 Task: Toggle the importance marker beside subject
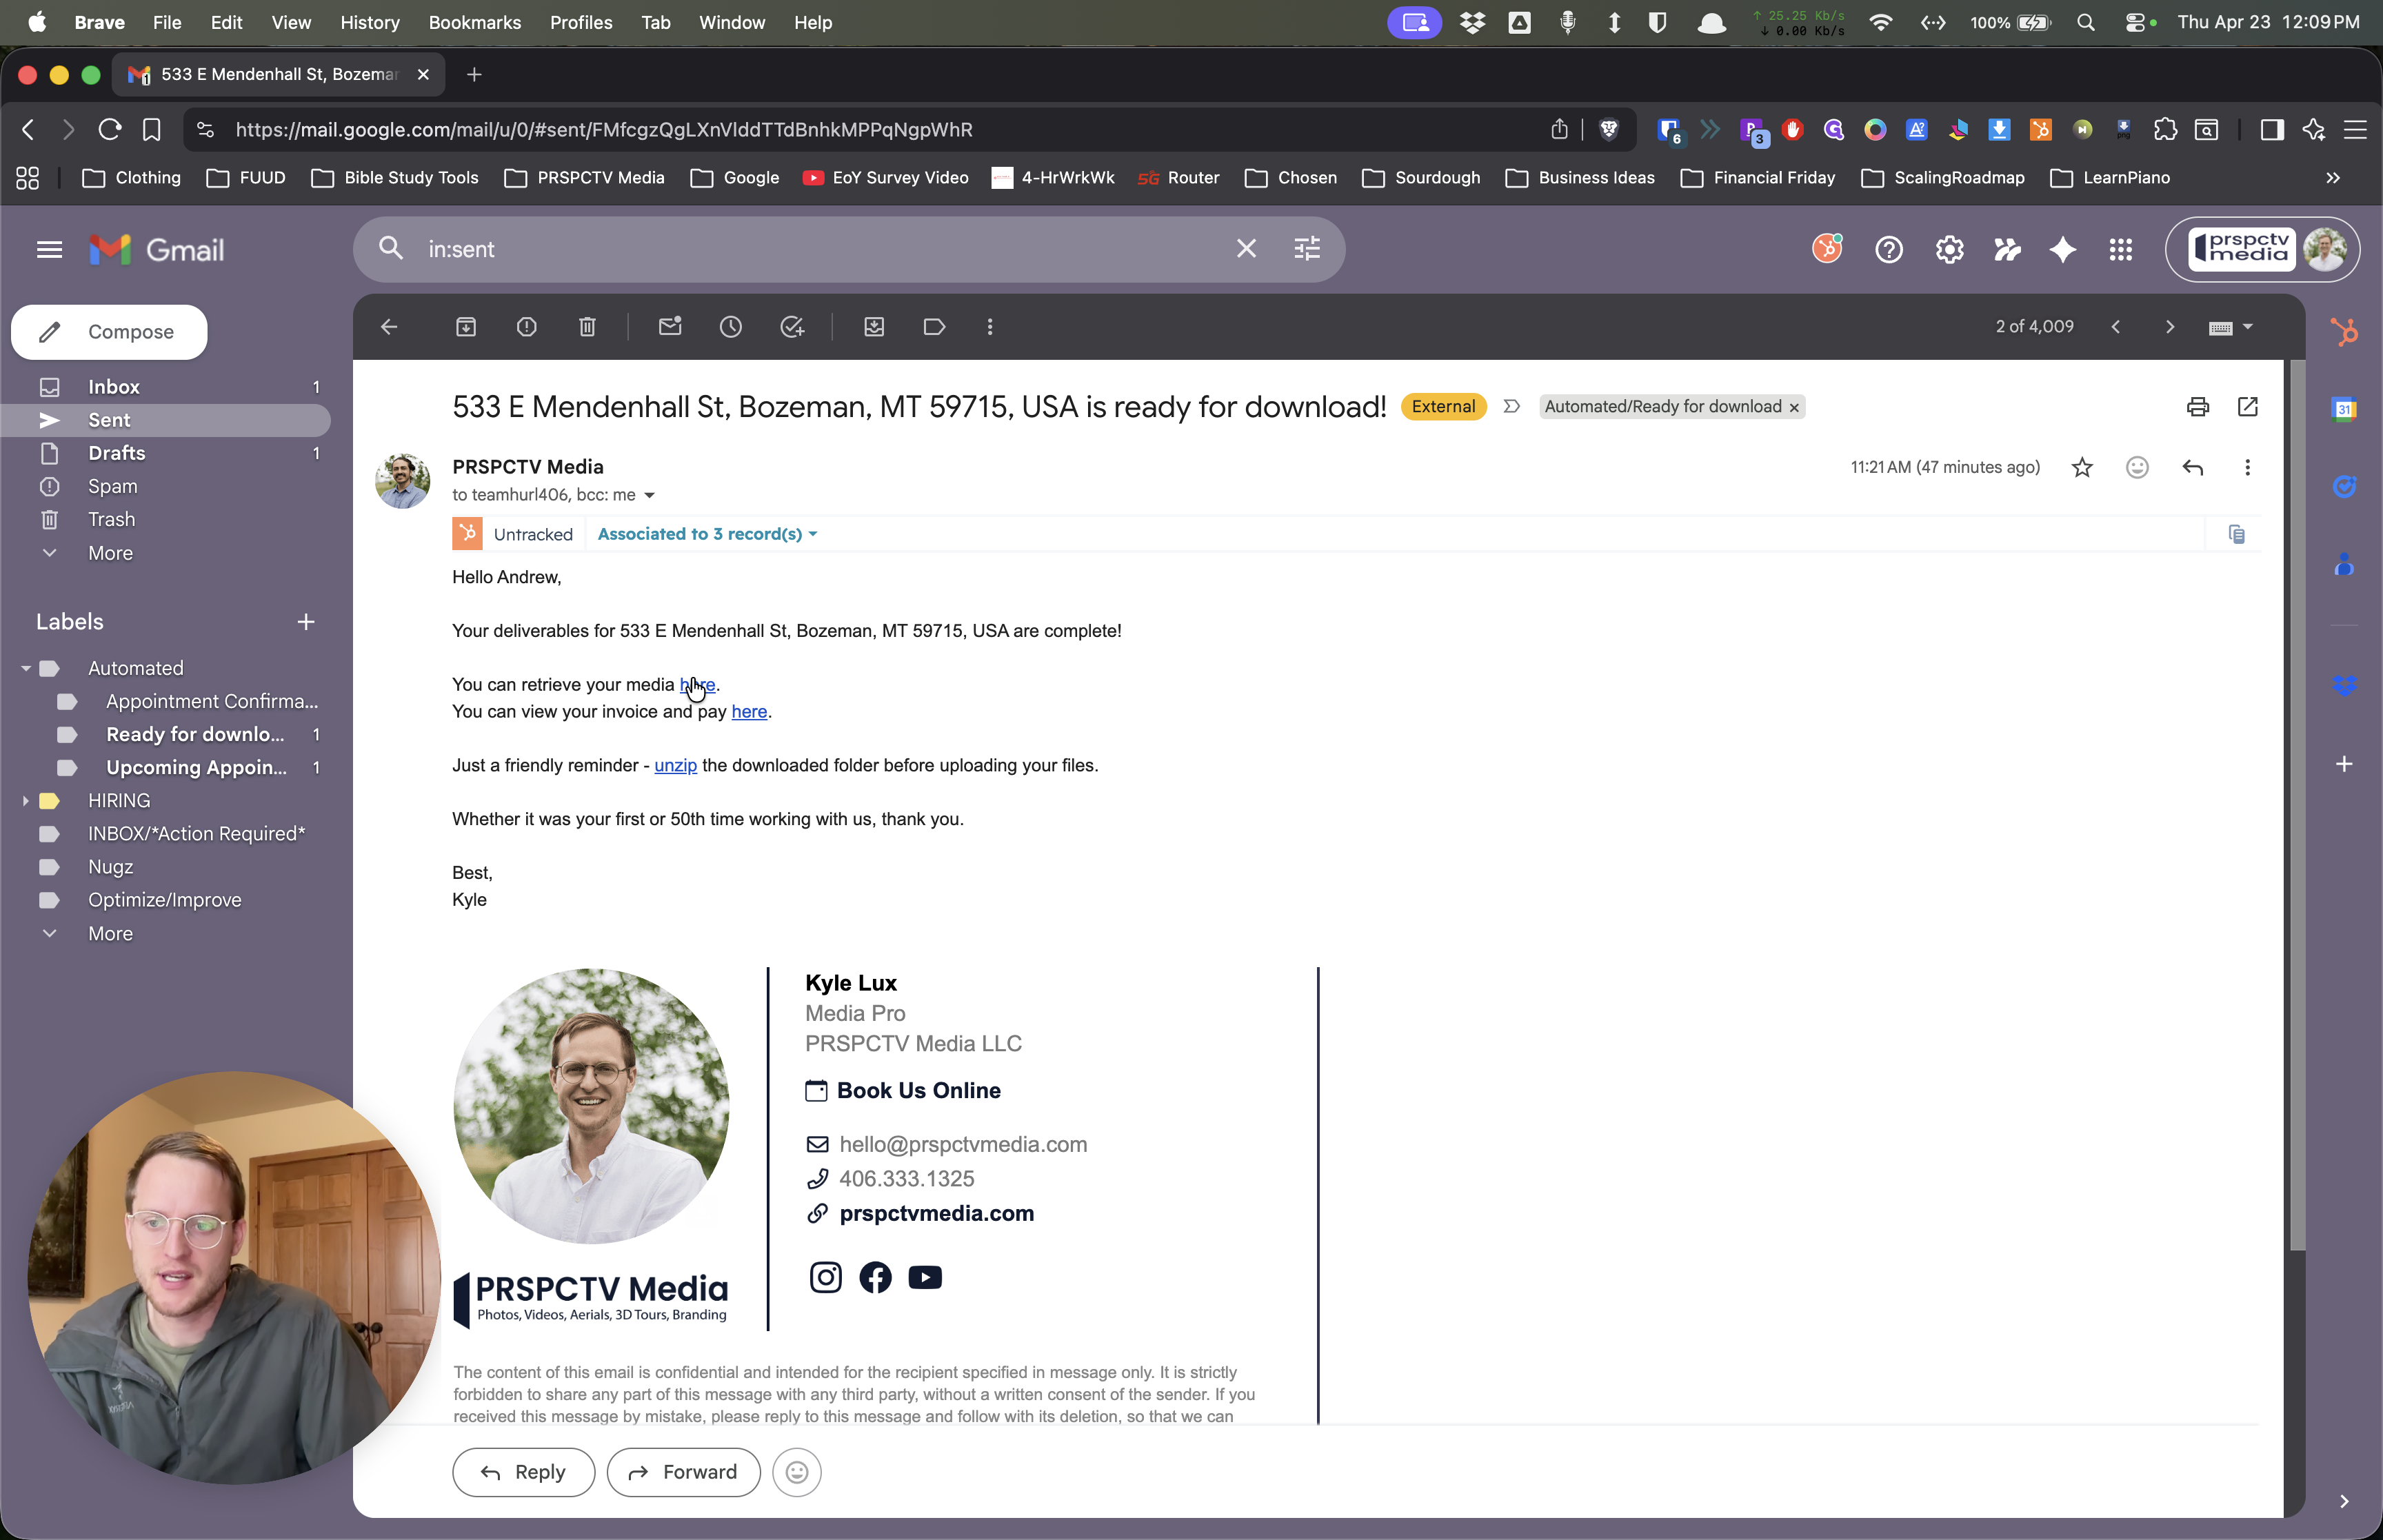click(1511, 407)
